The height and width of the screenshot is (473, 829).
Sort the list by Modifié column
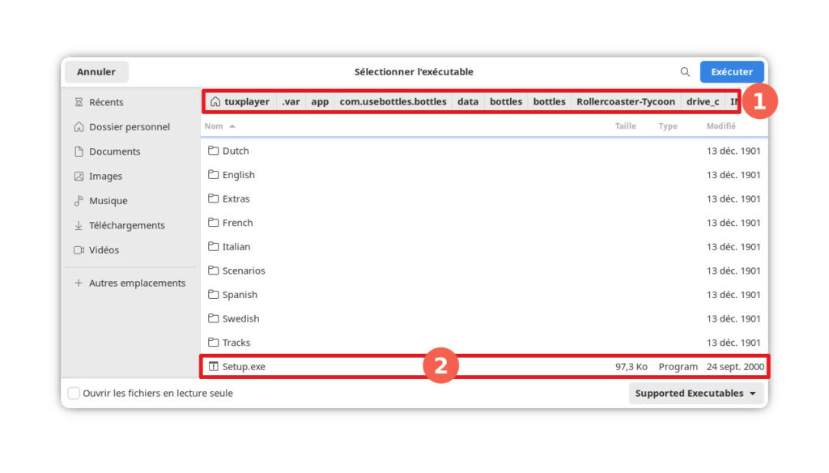click(721, 126)
